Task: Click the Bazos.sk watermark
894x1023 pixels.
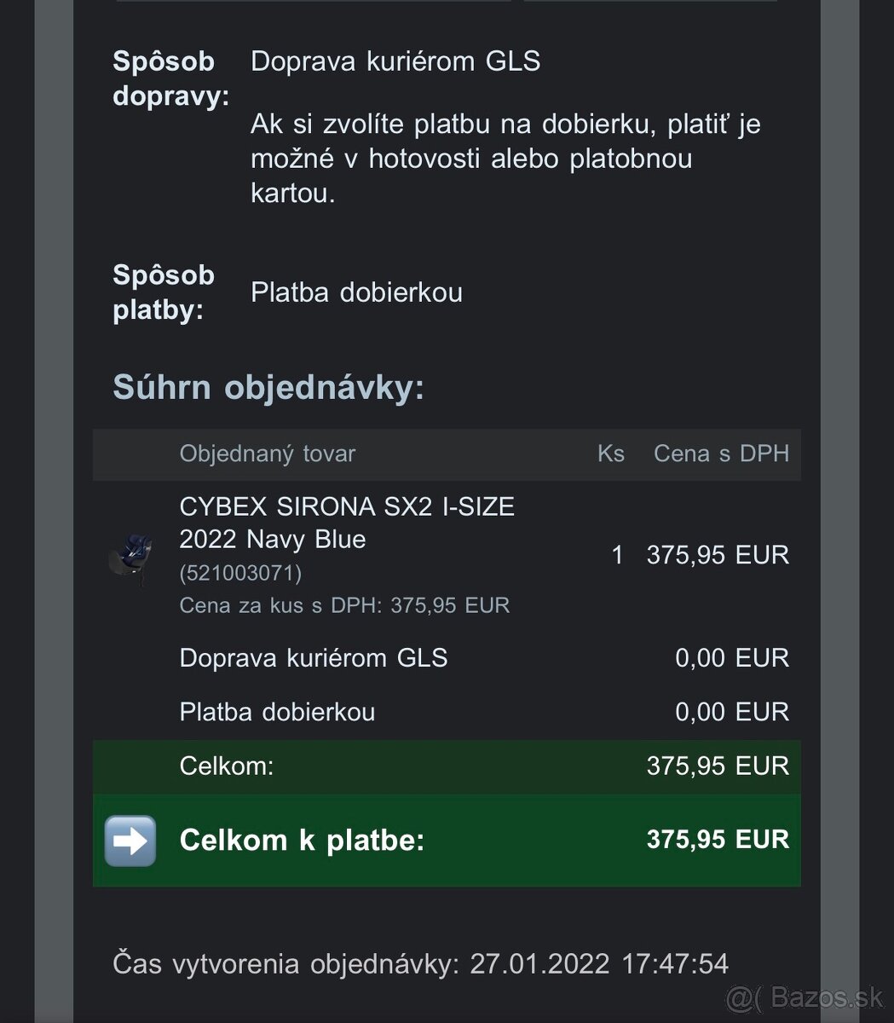Action: pos(805,995)
